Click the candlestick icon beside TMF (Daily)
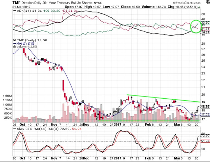 15,40
